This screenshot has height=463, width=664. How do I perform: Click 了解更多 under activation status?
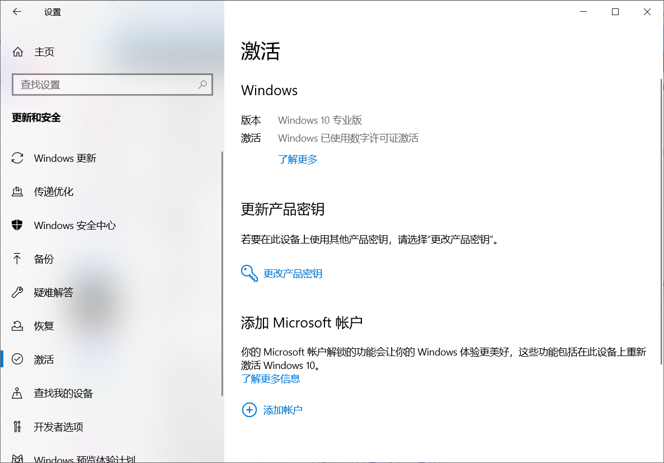298,159
